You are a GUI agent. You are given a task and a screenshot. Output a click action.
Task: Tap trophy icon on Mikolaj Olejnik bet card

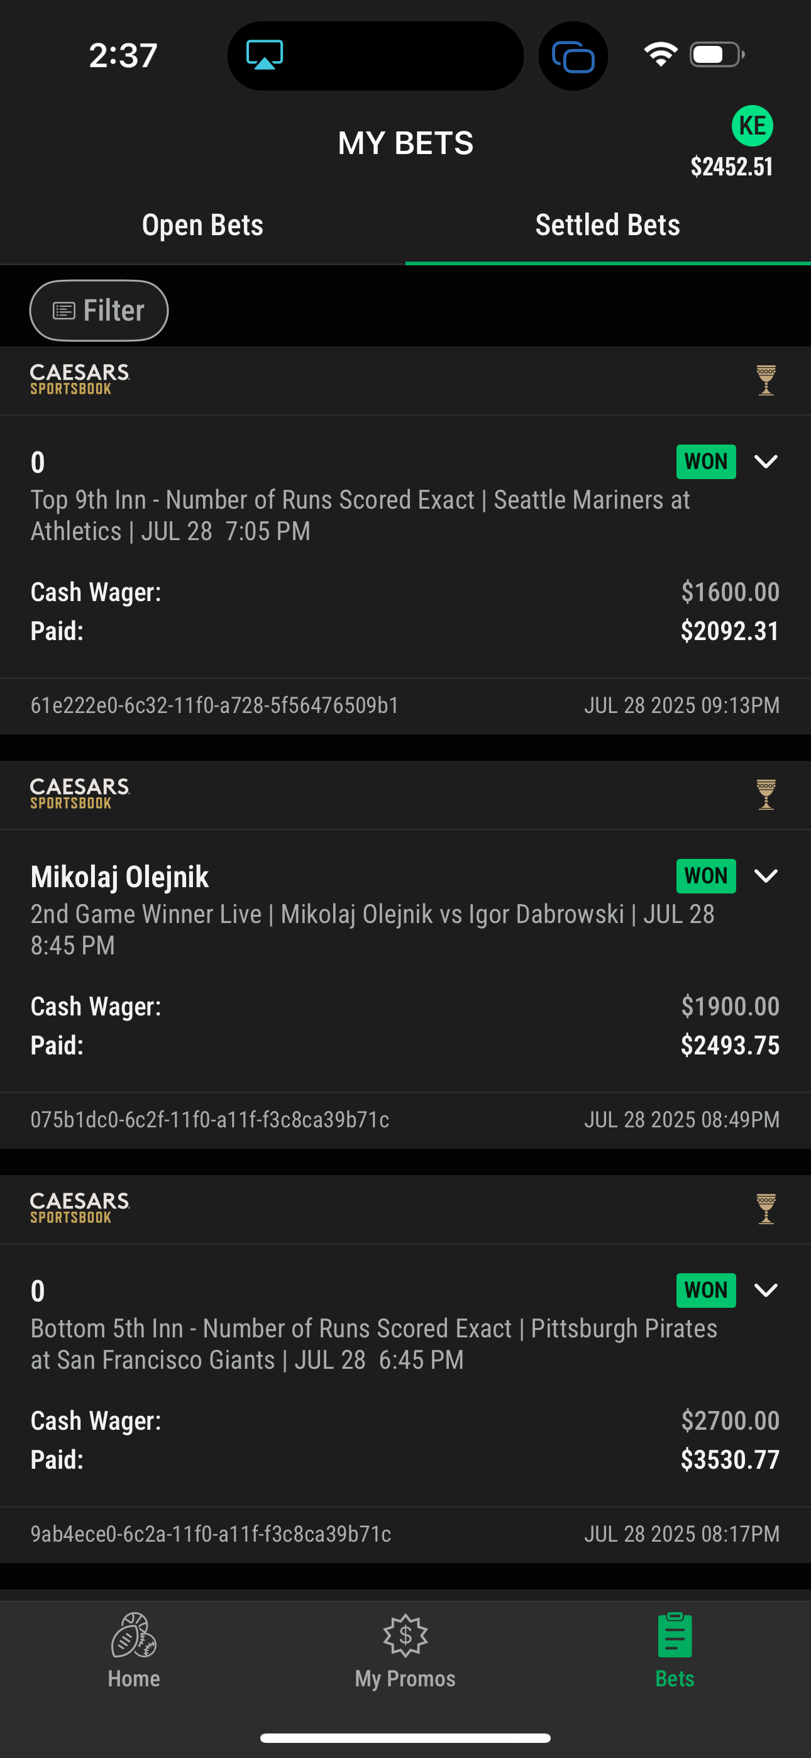[x=766, y=794]
